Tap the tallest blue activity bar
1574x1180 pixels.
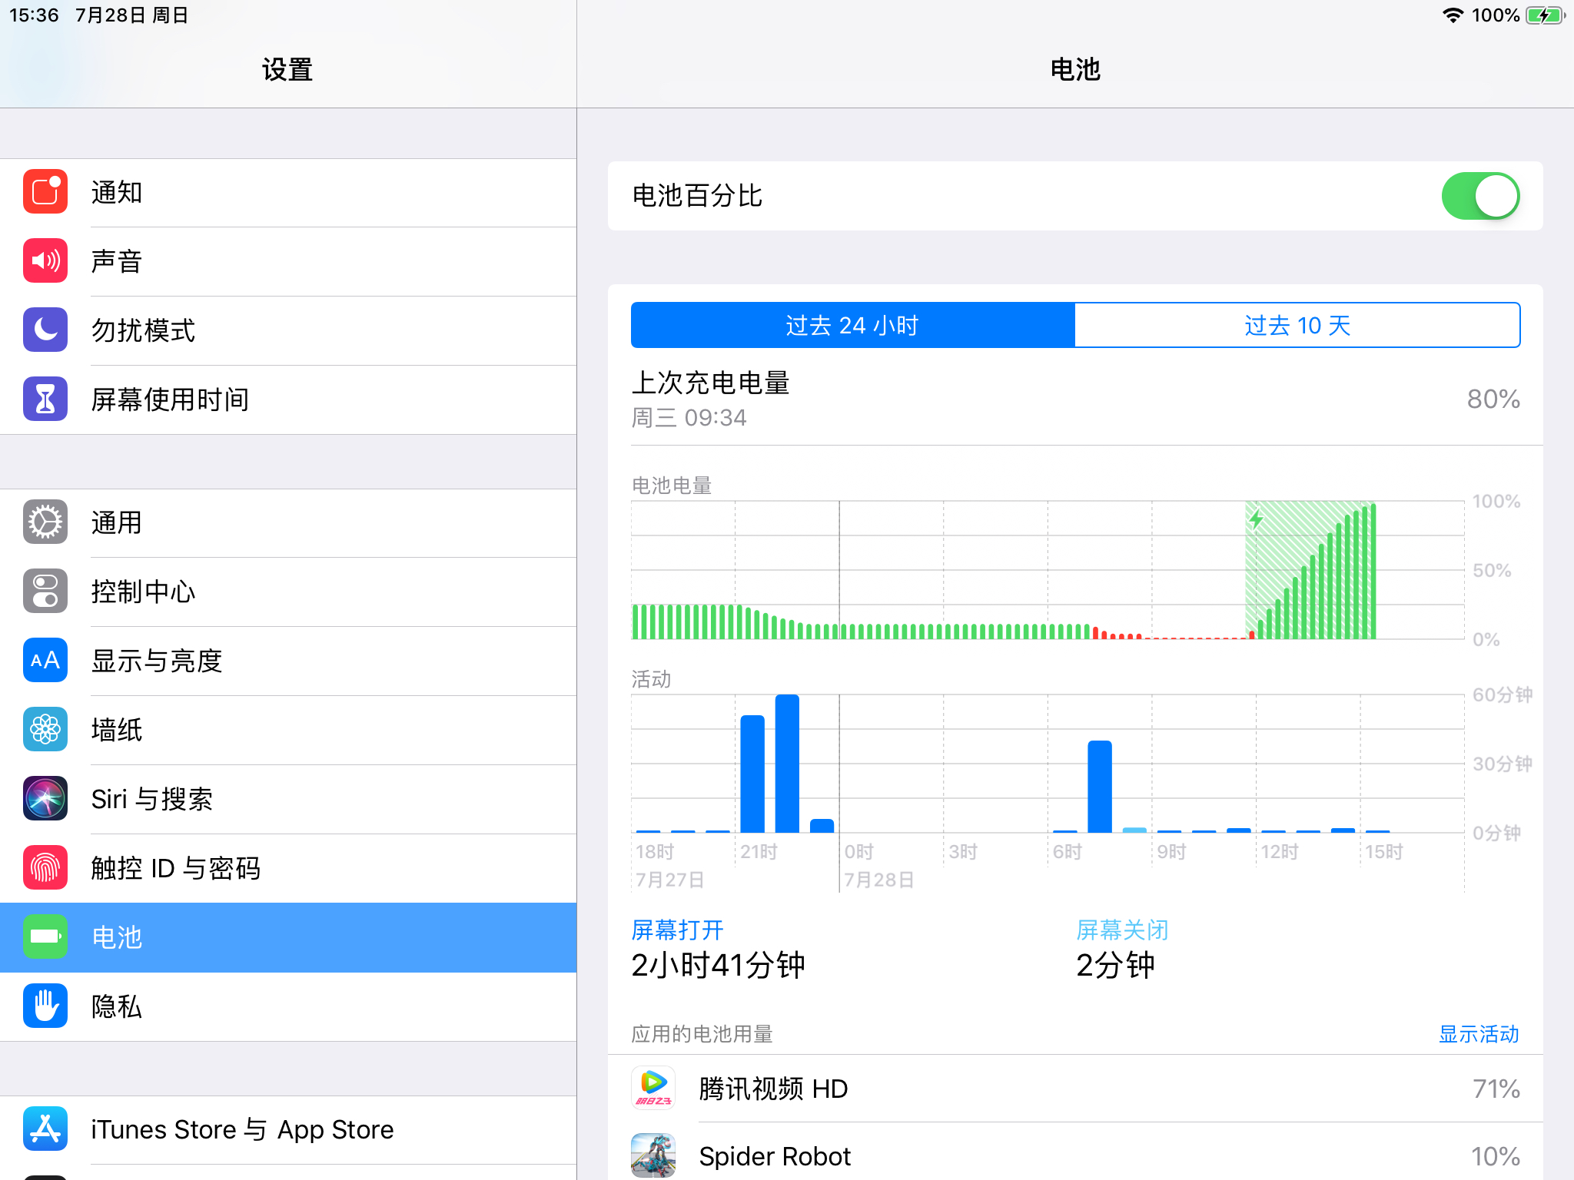click(x=787, y=763)
